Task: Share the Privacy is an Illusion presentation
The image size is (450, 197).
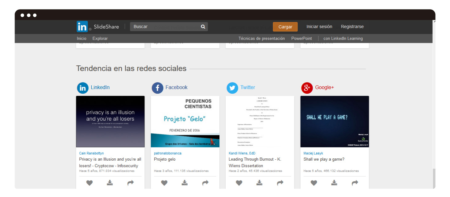Action: click(131, 183)
